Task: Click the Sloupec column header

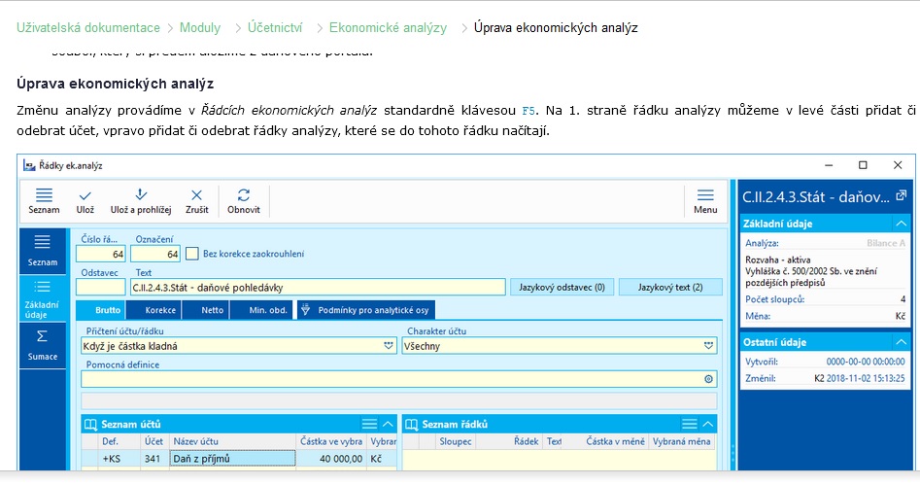Action: coord(456,441)
